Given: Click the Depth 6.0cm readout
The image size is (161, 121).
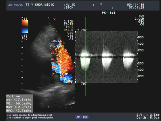Looking at the screenshot, I should [148, 118].
